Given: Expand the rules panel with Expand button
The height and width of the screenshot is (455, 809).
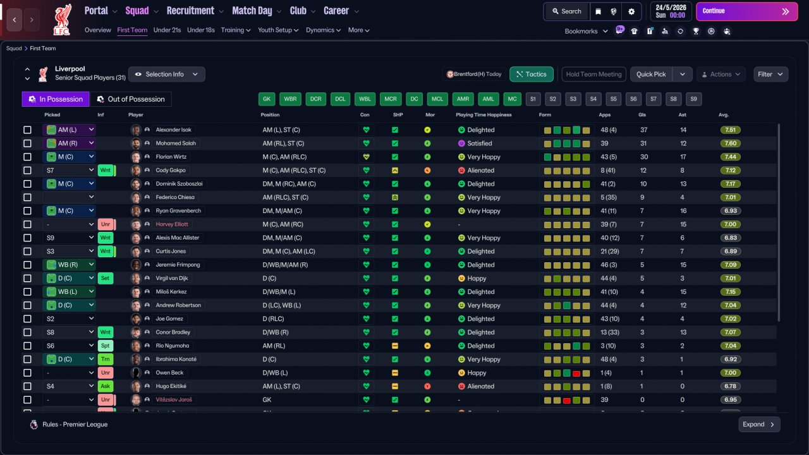Looking at the screenshot, I should pyautogui.click(x=759, y=425).
